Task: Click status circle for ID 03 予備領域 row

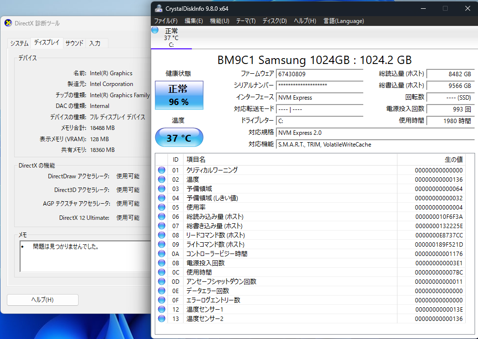Action: (x=162, y=189)
